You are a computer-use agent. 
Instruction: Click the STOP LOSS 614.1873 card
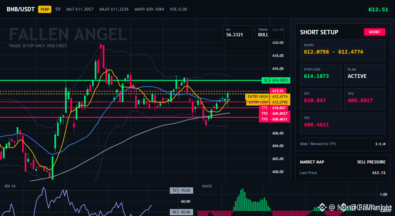pyautogui.click(x=321, y=75)
